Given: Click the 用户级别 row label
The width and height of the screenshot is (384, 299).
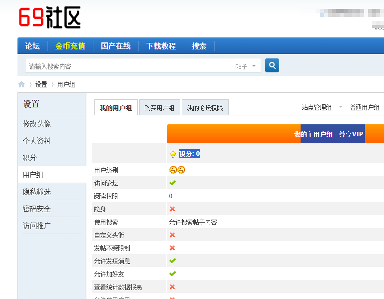Looking at the screenshot, I should [106, 170].
